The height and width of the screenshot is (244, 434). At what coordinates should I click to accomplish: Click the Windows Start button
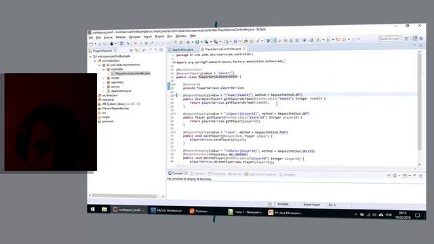(93, 209)
